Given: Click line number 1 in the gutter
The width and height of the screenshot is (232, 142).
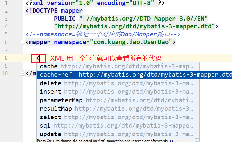Looking at the screenshot, I should tap(6, 3).
